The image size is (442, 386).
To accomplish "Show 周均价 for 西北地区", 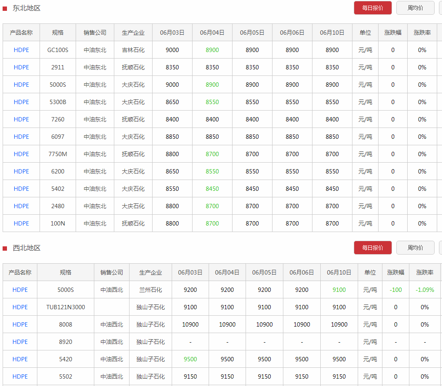I will [415, 248].
